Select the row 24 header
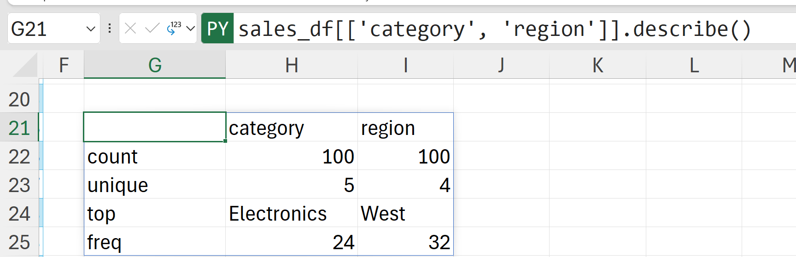The width and height of the screenshot is (796, 257). pos(19,214)
